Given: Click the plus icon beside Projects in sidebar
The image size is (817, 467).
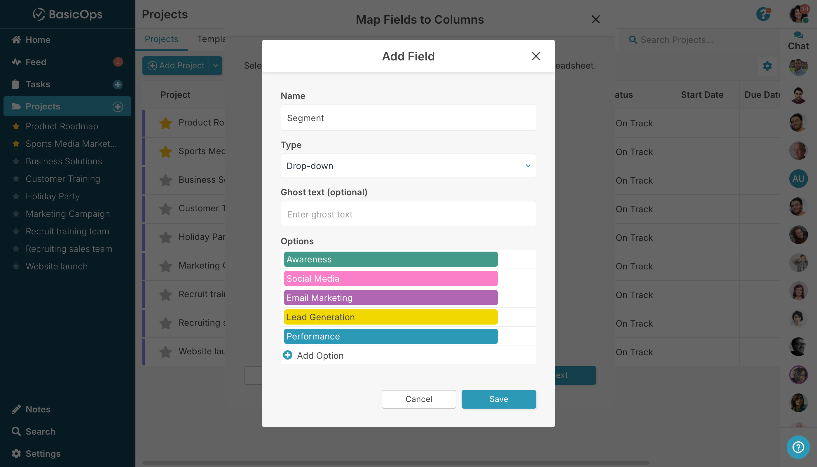Looking at the screenshot, I should (x=118, y=107).
